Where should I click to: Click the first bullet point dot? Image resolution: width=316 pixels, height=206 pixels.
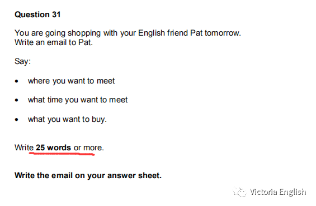(x=17, y=81)
